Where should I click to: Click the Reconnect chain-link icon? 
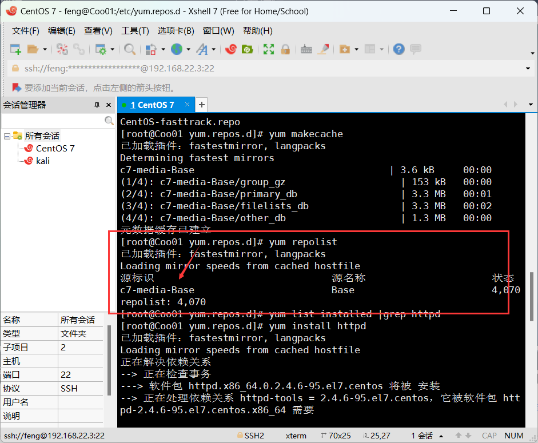[79, 49]
